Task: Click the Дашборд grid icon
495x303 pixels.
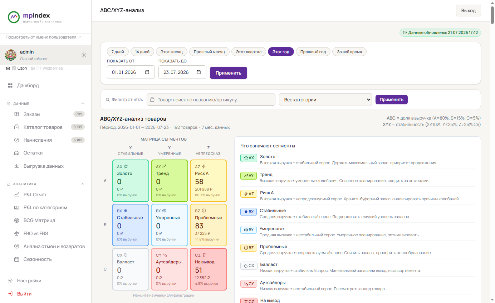Action: coord(10,86)
